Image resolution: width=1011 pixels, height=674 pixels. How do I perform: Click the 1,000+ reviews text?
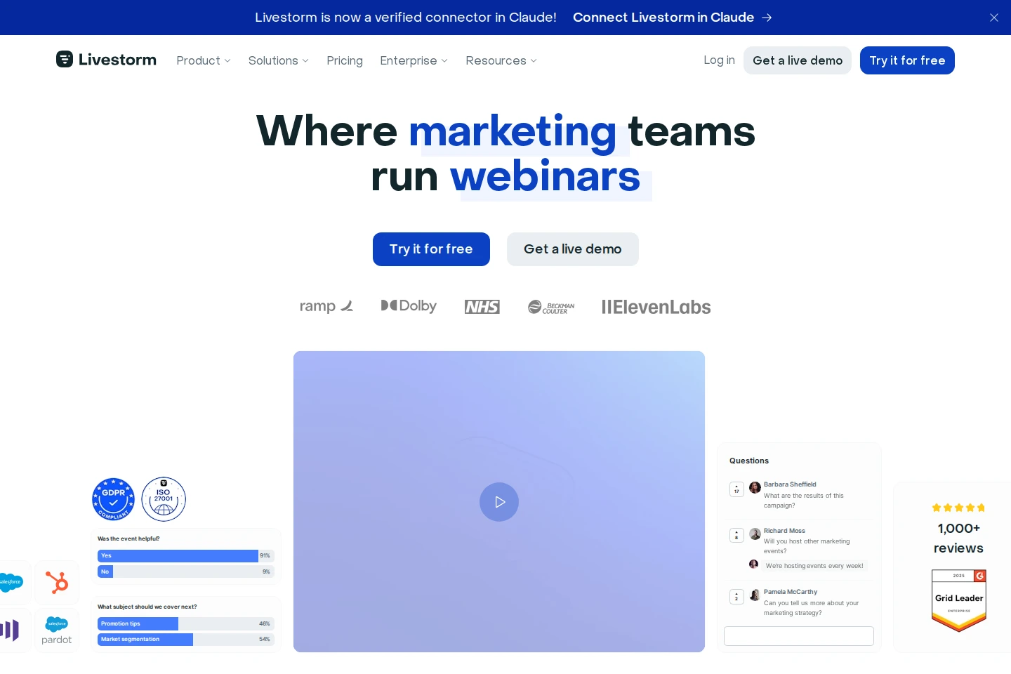(x=958, y=538)
